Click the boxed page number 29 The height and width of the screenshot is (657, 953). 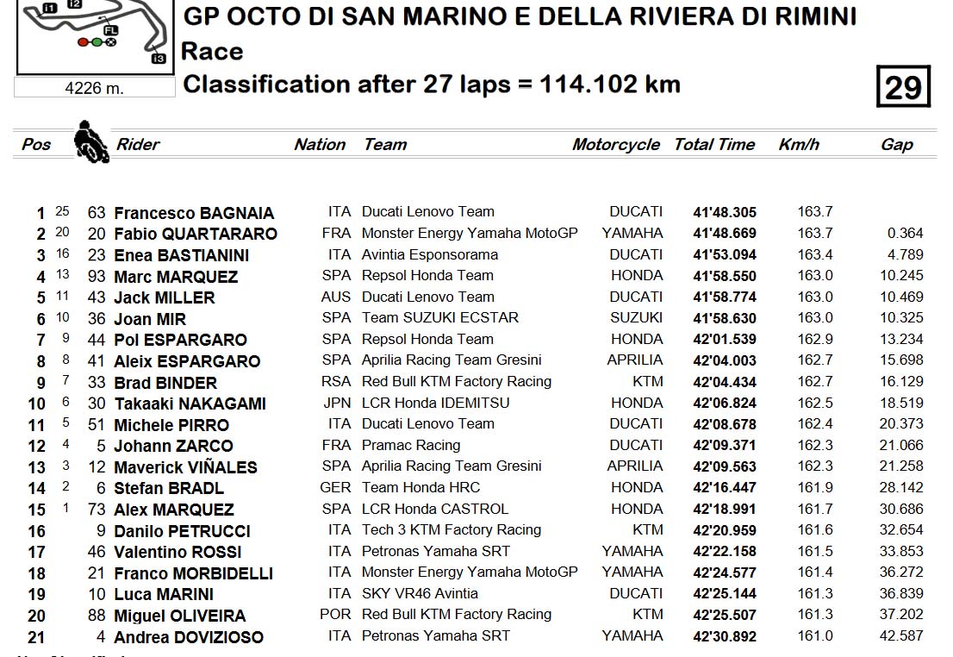903,86
